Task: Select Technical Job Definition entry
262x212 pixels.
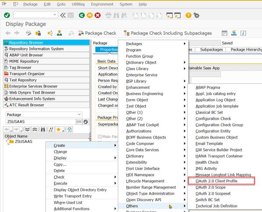Action: (216, 206)
